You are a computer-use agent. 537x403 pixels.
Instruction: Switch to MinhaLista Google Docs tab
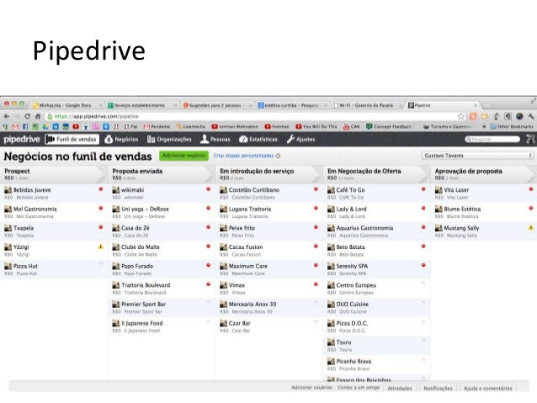(66, 105)
